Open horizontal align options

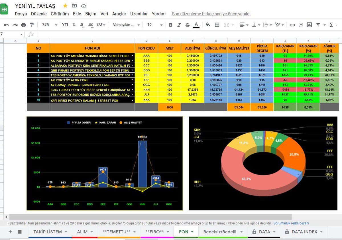244,25
